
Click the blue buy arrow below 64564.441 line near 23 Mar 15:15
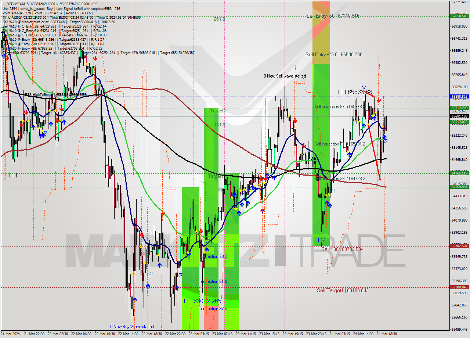pyautogui.click(x=262, y=211)
